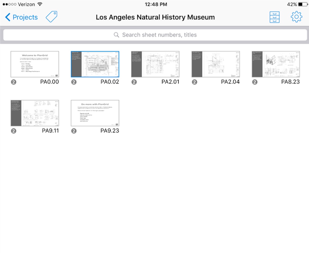Tap version badge under PA0.02
This screenshot has width=309, height=253.
click(74, 82)
